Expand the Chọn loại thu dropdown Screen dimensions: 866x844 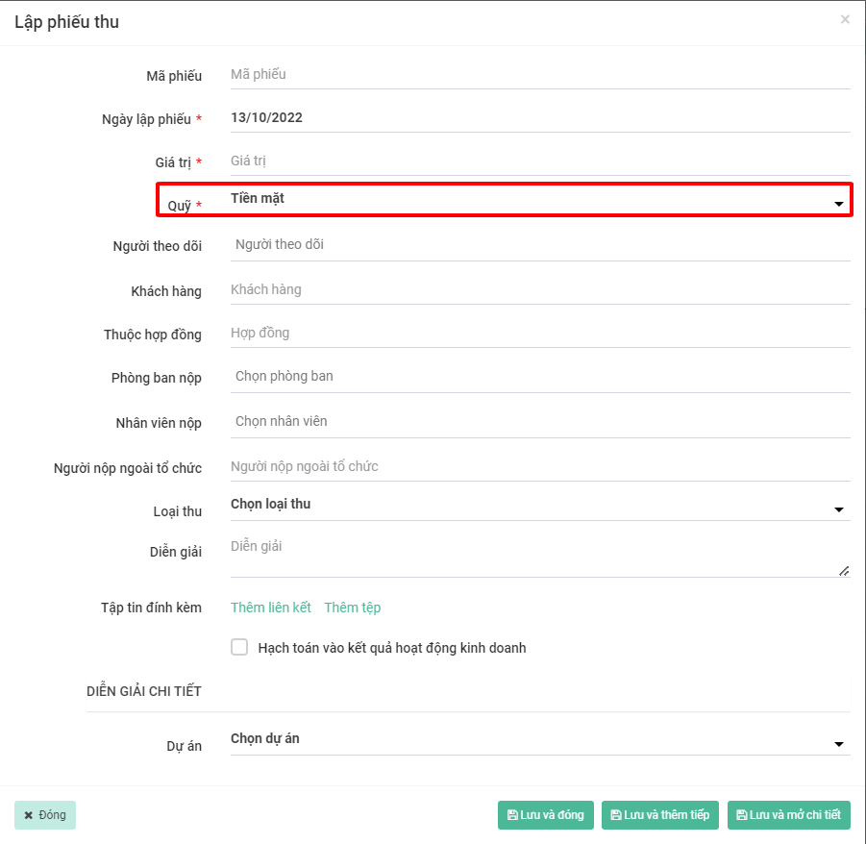pos(538,505)
